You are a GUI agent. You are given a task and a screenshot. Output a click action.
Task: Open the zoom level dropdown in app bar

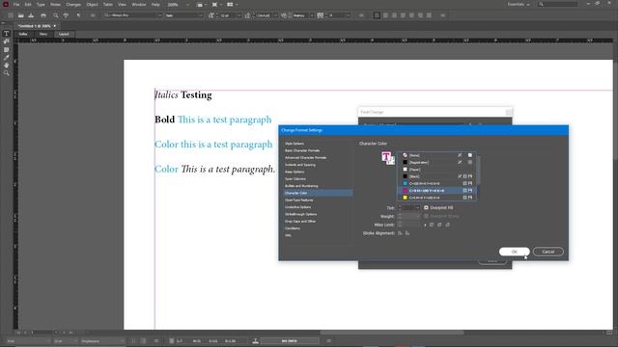pos(187,5)
